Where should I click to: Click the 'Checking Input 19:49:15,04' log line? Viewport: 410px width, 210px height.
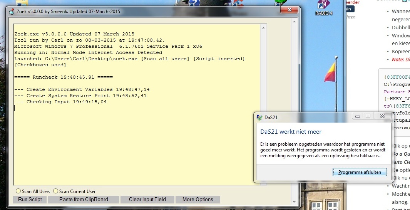pyautogui.click(x=60, y=102)
